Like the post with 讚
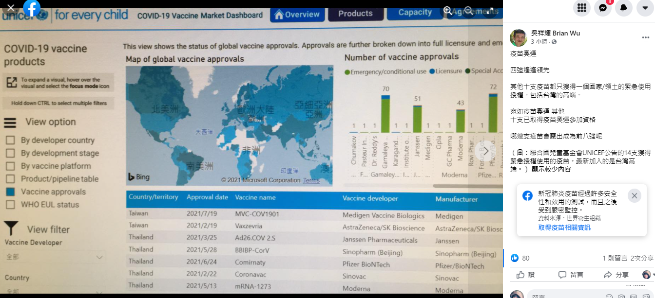The image size is (655, 298). click(x=525, y=275)
